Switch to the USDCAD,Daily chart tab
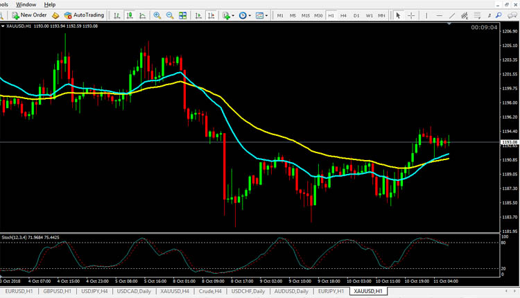Image resolution: width=520 pixels, height=298 pixels. 134,291
